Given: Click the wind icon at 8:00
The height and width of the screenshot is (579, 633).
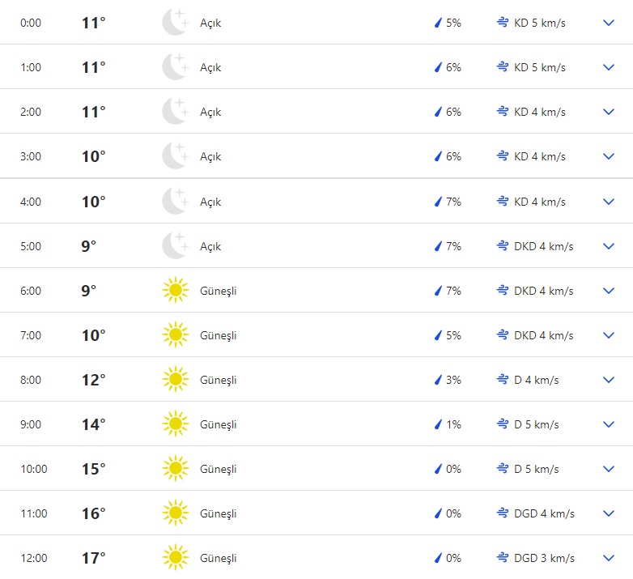Looking at the screenshot, I should pos(502,380).
